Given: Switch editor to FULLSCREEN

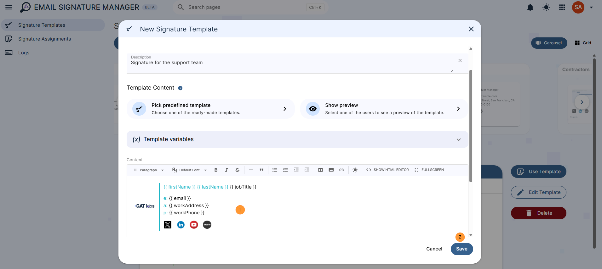Looking at the screenshot, I should [429, 170].
